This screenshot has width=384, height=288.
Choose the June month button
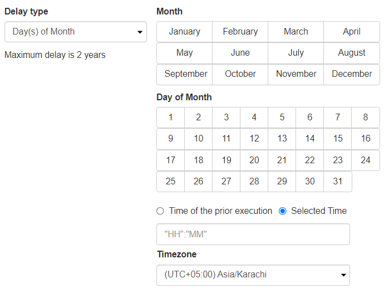240,53
